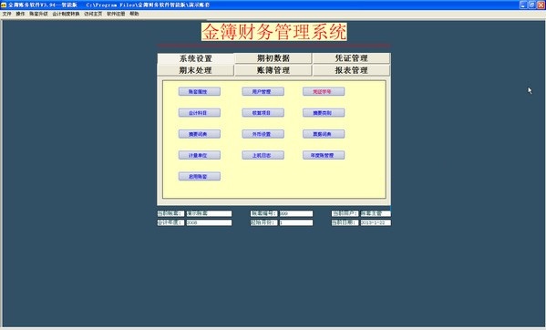Image resolution: width=546 pixels, height=330 pixels.
Task: Click the 记账月份 field showing 1
Action: [296, 222]
